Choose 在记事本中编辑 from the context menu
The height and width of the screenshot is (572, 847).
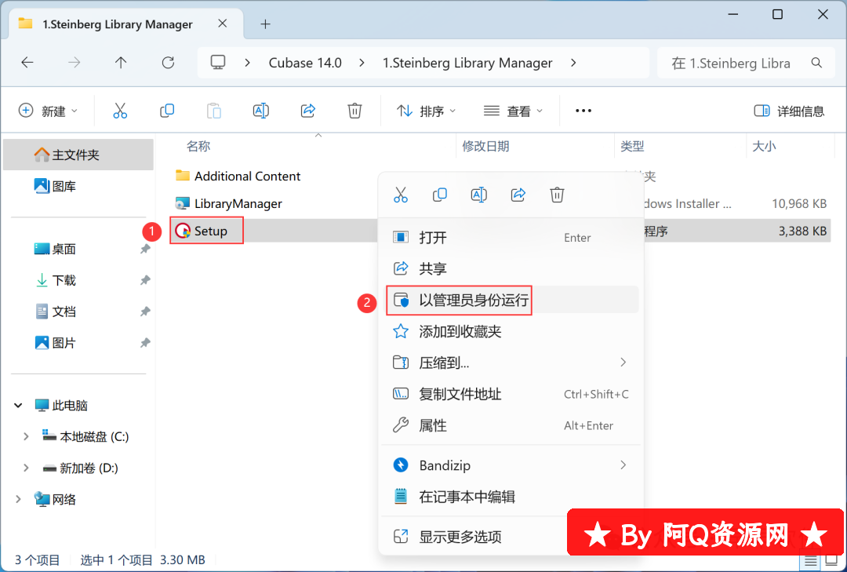512,497
